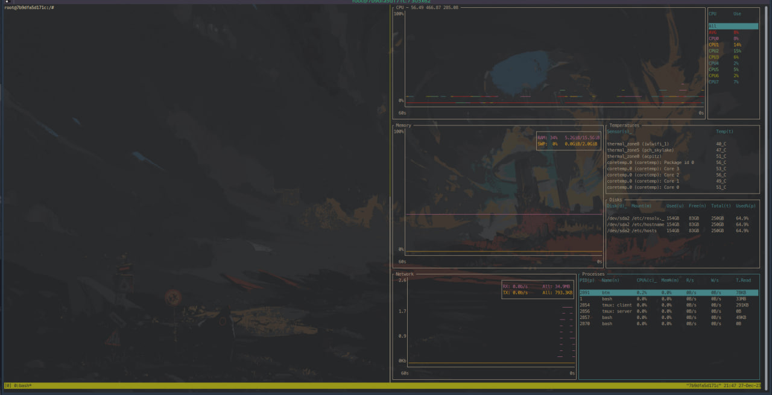Select the coretemp Core 2 sensor row
772x395 pixels.
coord(683,175)
